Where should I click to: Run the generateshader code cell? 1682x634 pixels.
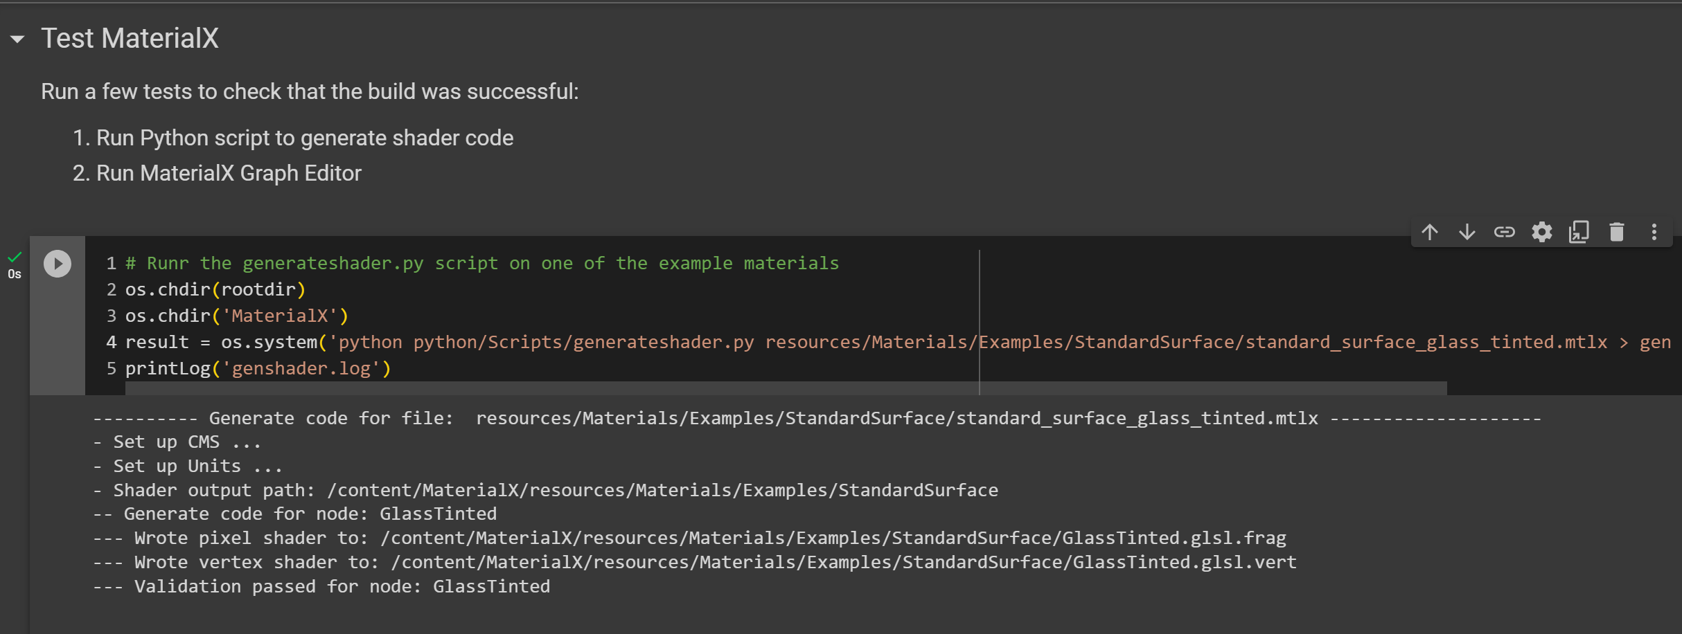tap(57, 264)
